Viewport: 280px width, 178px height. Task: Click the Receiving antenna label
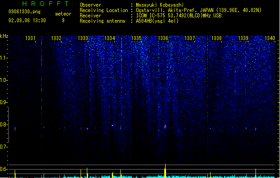pyautogui.click(x=102, y=21)
